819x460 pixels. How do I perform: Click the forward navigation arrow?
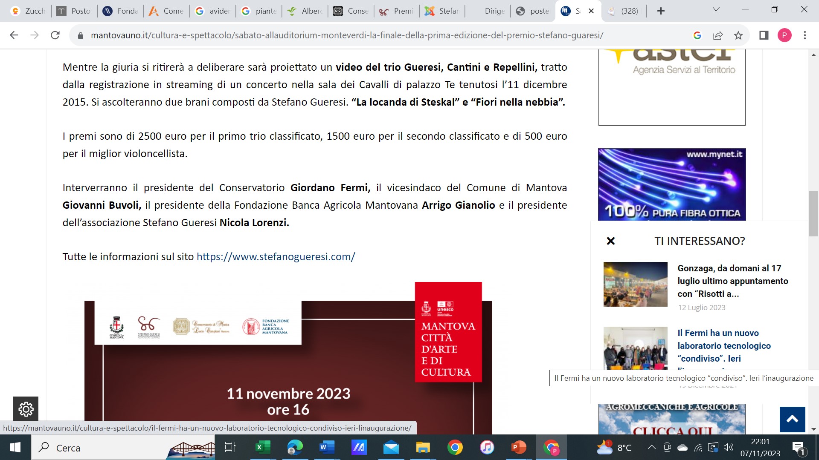point(35,35)
